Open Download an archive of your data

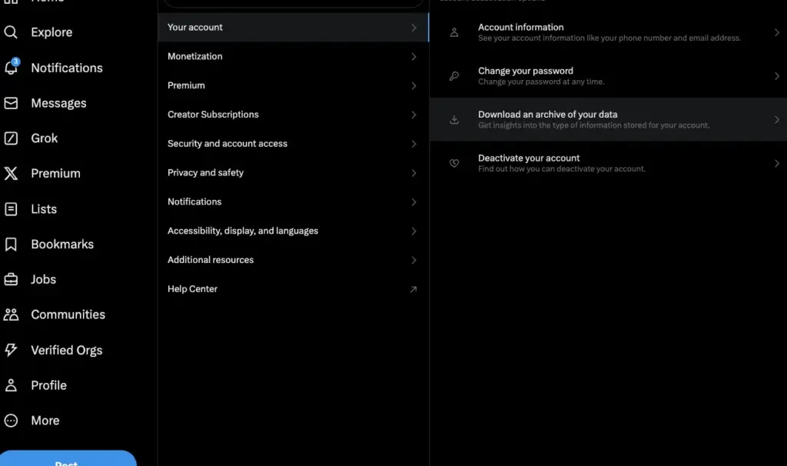pyautogui.click(x=609, y=119)
